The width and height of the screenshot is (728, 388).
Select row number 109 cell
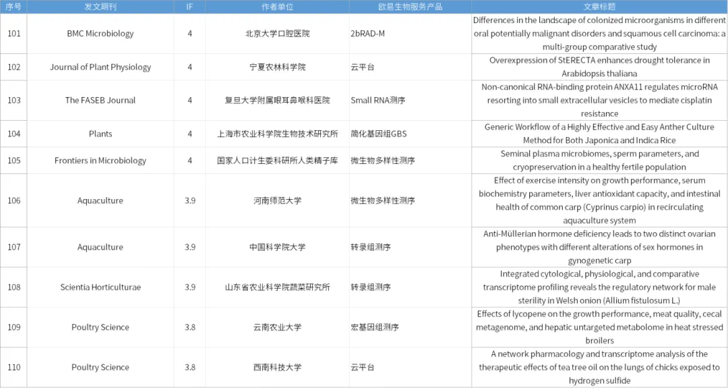[13, 327]
